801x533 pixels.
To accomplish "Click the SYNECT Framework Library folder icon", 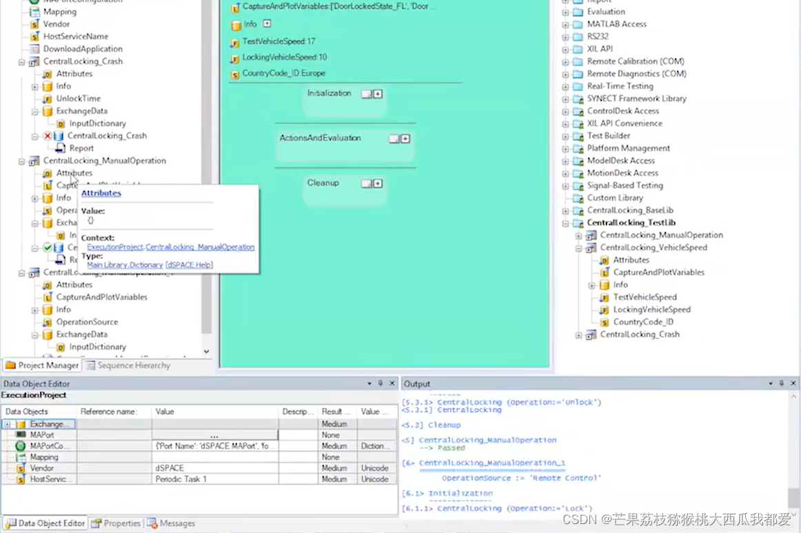I will pos(578,99).
